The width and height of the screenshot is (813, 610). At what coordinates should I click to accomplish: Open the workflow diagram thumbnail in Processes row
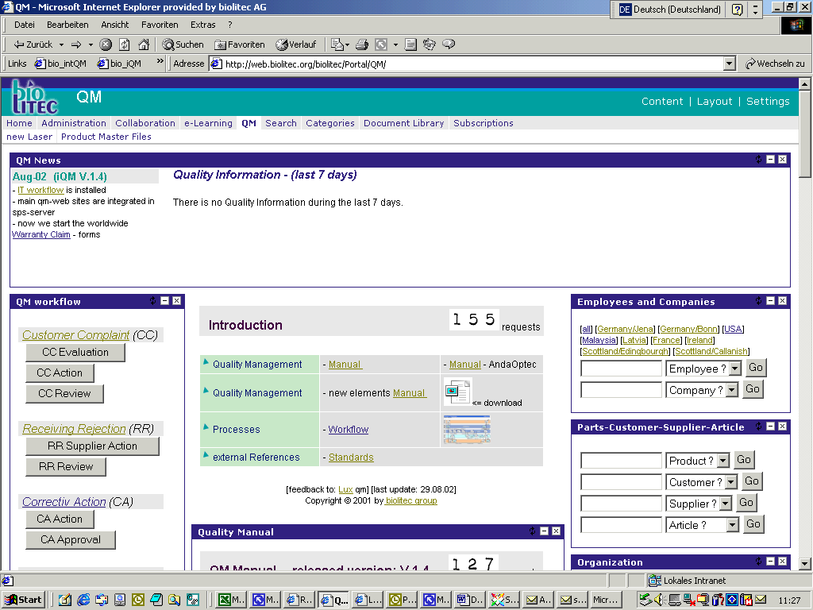coord(467,429)
